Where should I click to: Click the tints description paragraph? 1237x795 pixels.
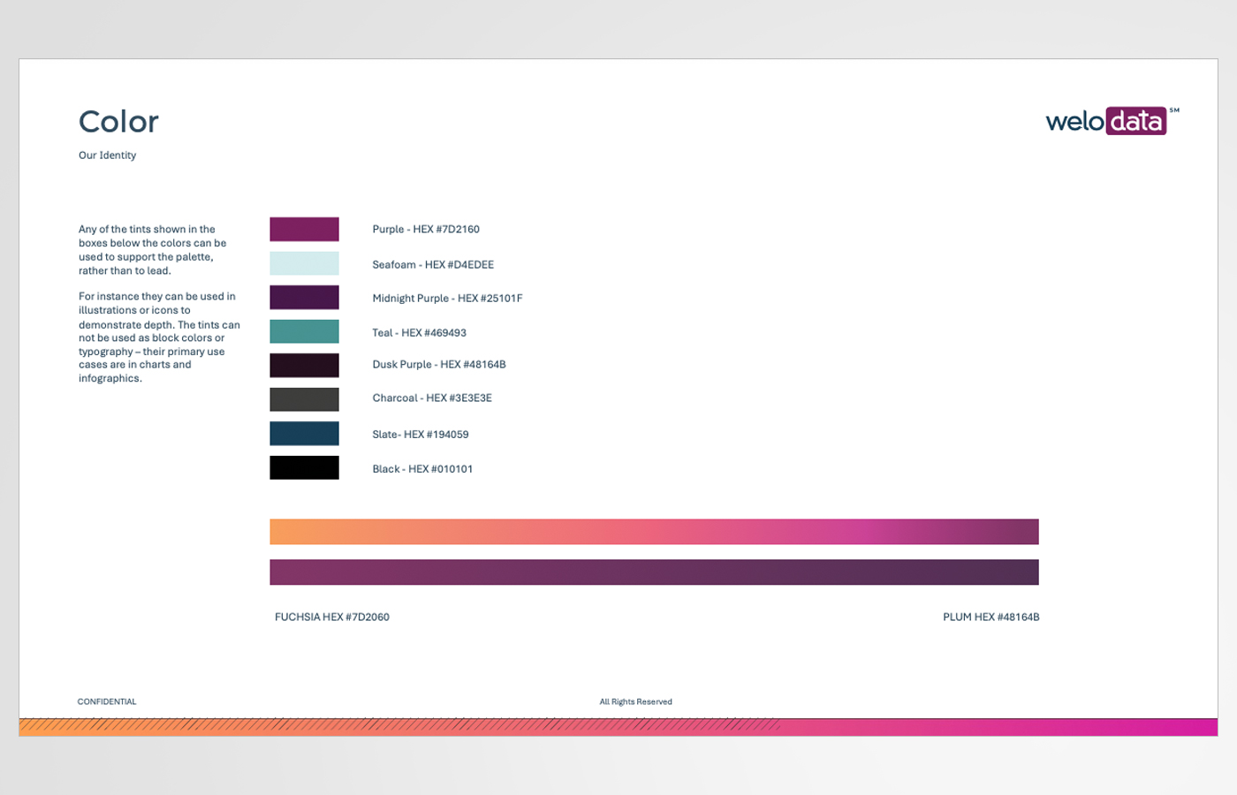click(x=159, y=305)
